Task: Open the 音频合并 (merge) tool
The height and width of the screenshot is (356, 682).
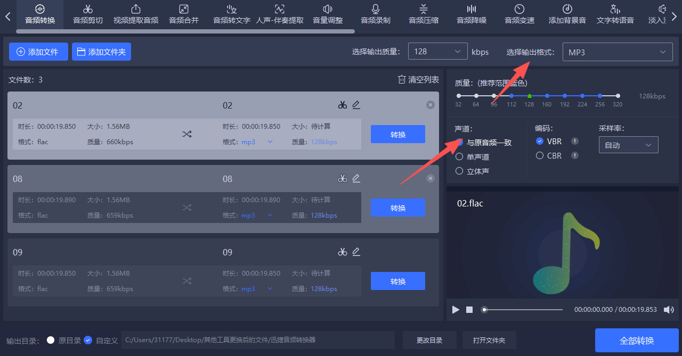Action: [184, 14]
